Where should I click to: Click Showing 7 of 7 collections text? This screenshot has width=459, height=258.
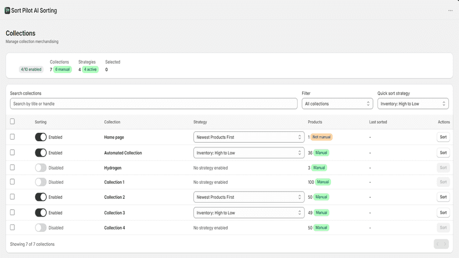[x=32, y=244]
